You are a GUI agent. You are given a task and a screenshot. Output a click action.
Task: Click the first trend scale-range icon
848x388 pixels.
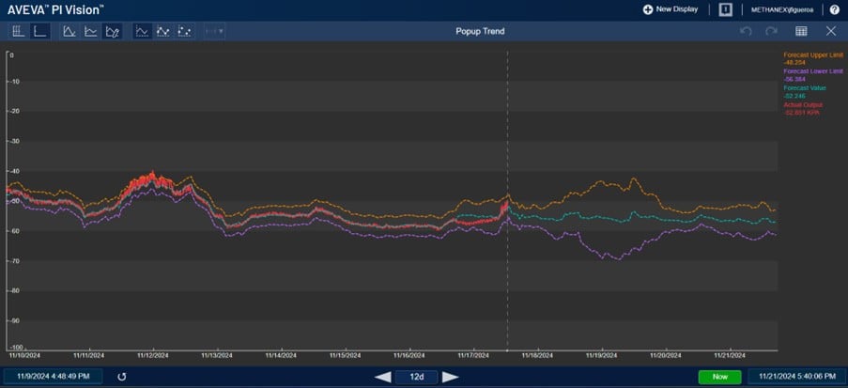(69, 31)
